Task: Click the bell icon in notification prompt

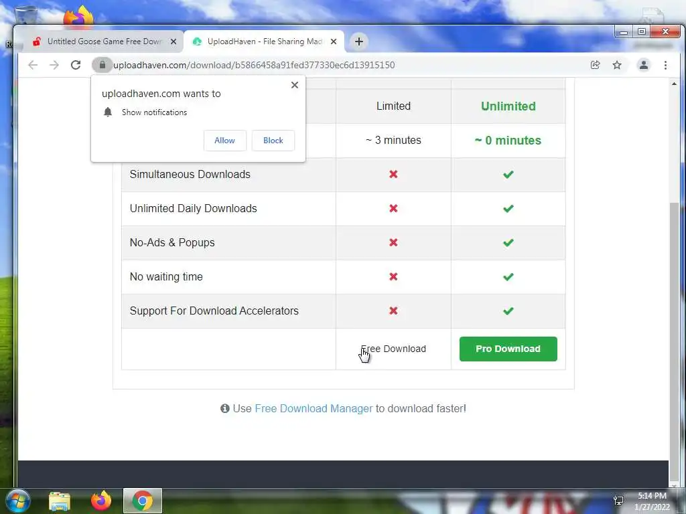Action: [x=108, y=112]
